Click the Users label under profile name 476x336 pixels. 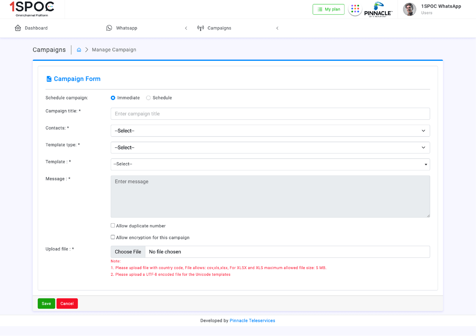(427, 13)
